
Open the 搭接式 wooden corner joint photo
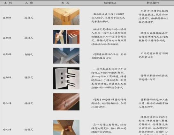coord(66,17)
